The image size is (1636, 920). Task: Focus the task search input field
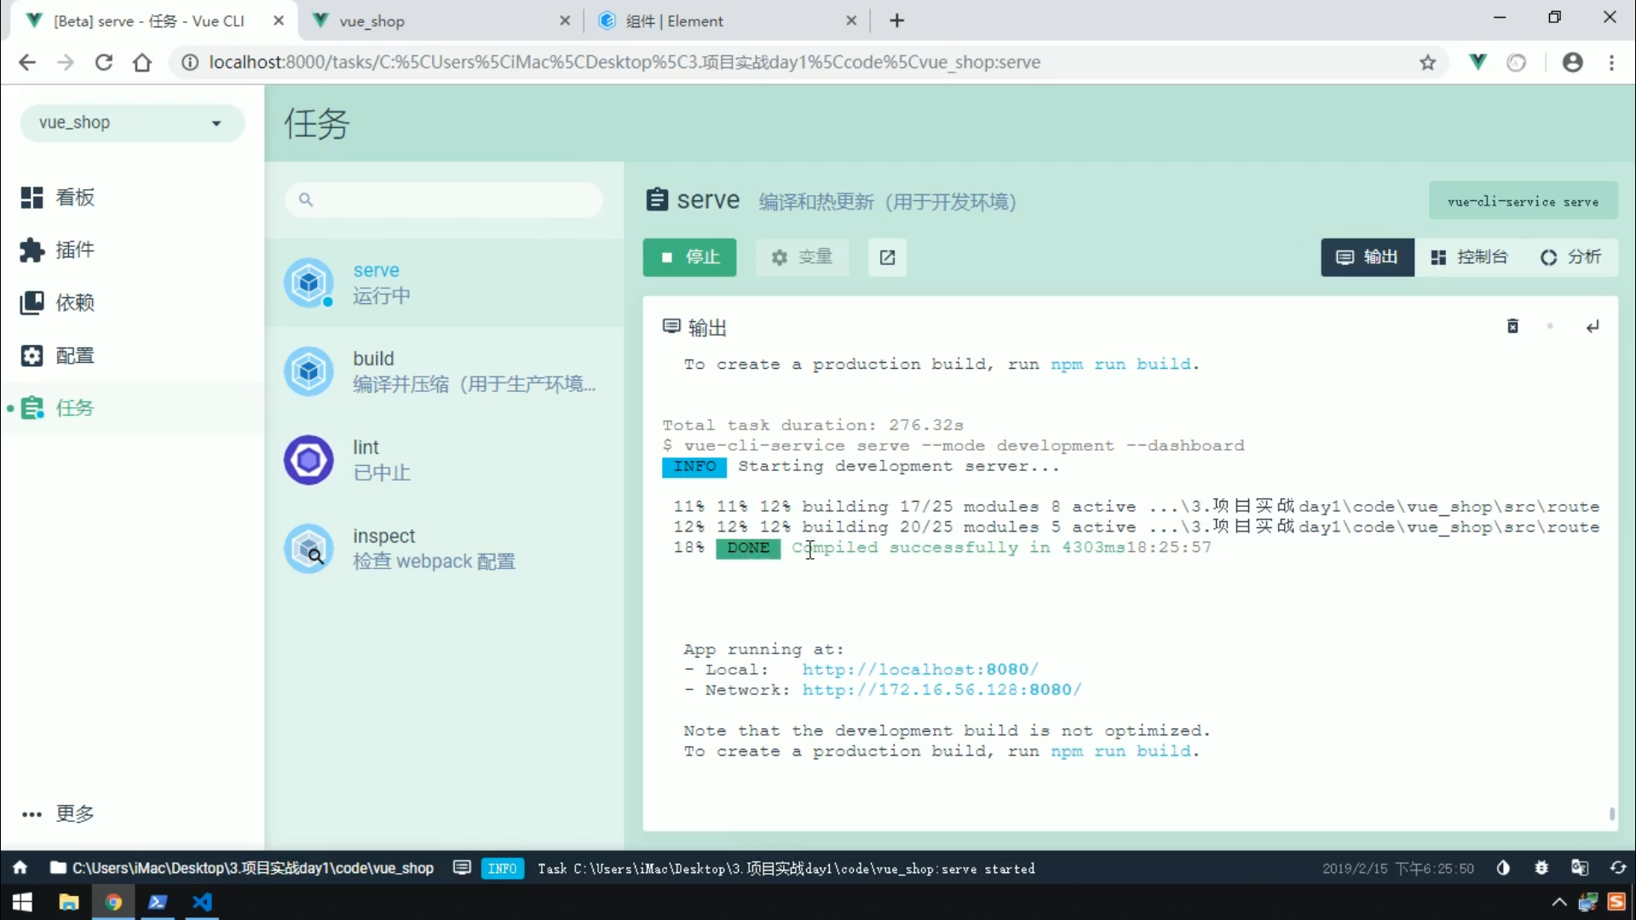click(444, 199)
